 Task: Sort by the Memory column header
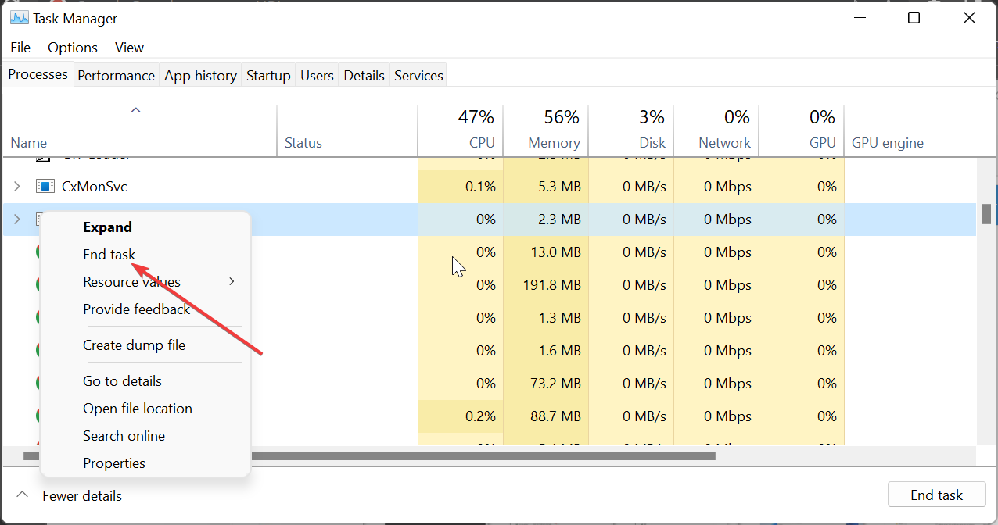pos(546,131)
